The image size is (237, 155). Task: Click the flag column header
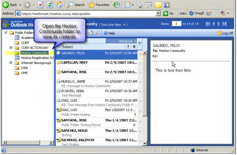(140, 44)
